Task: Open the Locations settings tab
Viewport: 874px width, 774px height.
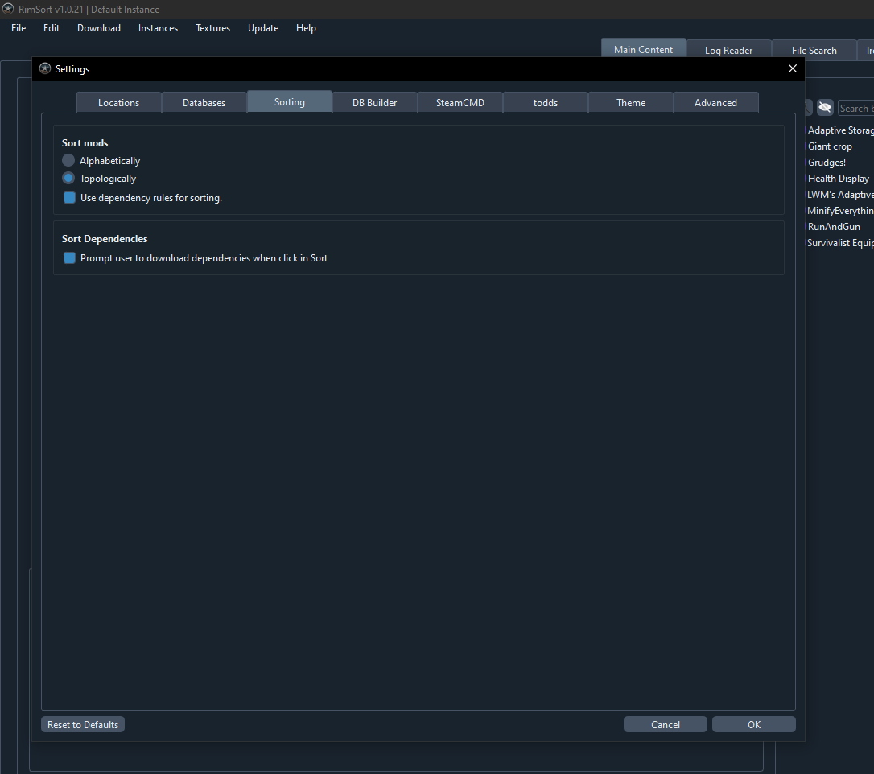Action: point(119,102)
